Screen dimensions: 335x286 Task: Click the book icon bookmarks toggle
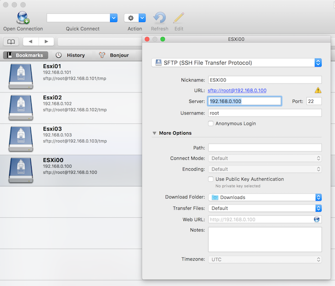(11, 42)
